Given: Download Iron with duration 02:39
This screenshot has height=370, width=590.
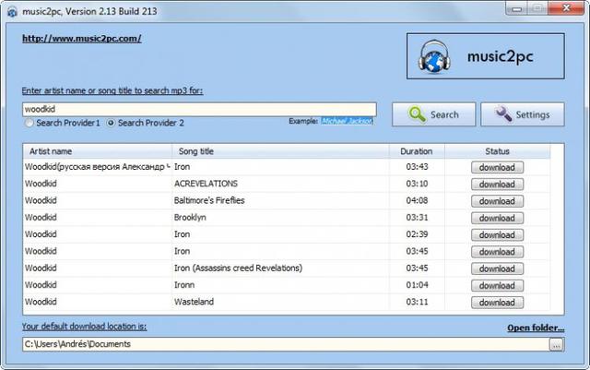Looking at the screenshot, I should pyautogui.click(x=497, y=235).
